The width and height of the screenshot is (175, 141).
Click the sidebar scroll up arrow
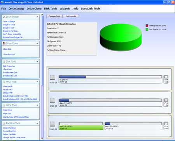coord(42,14)
